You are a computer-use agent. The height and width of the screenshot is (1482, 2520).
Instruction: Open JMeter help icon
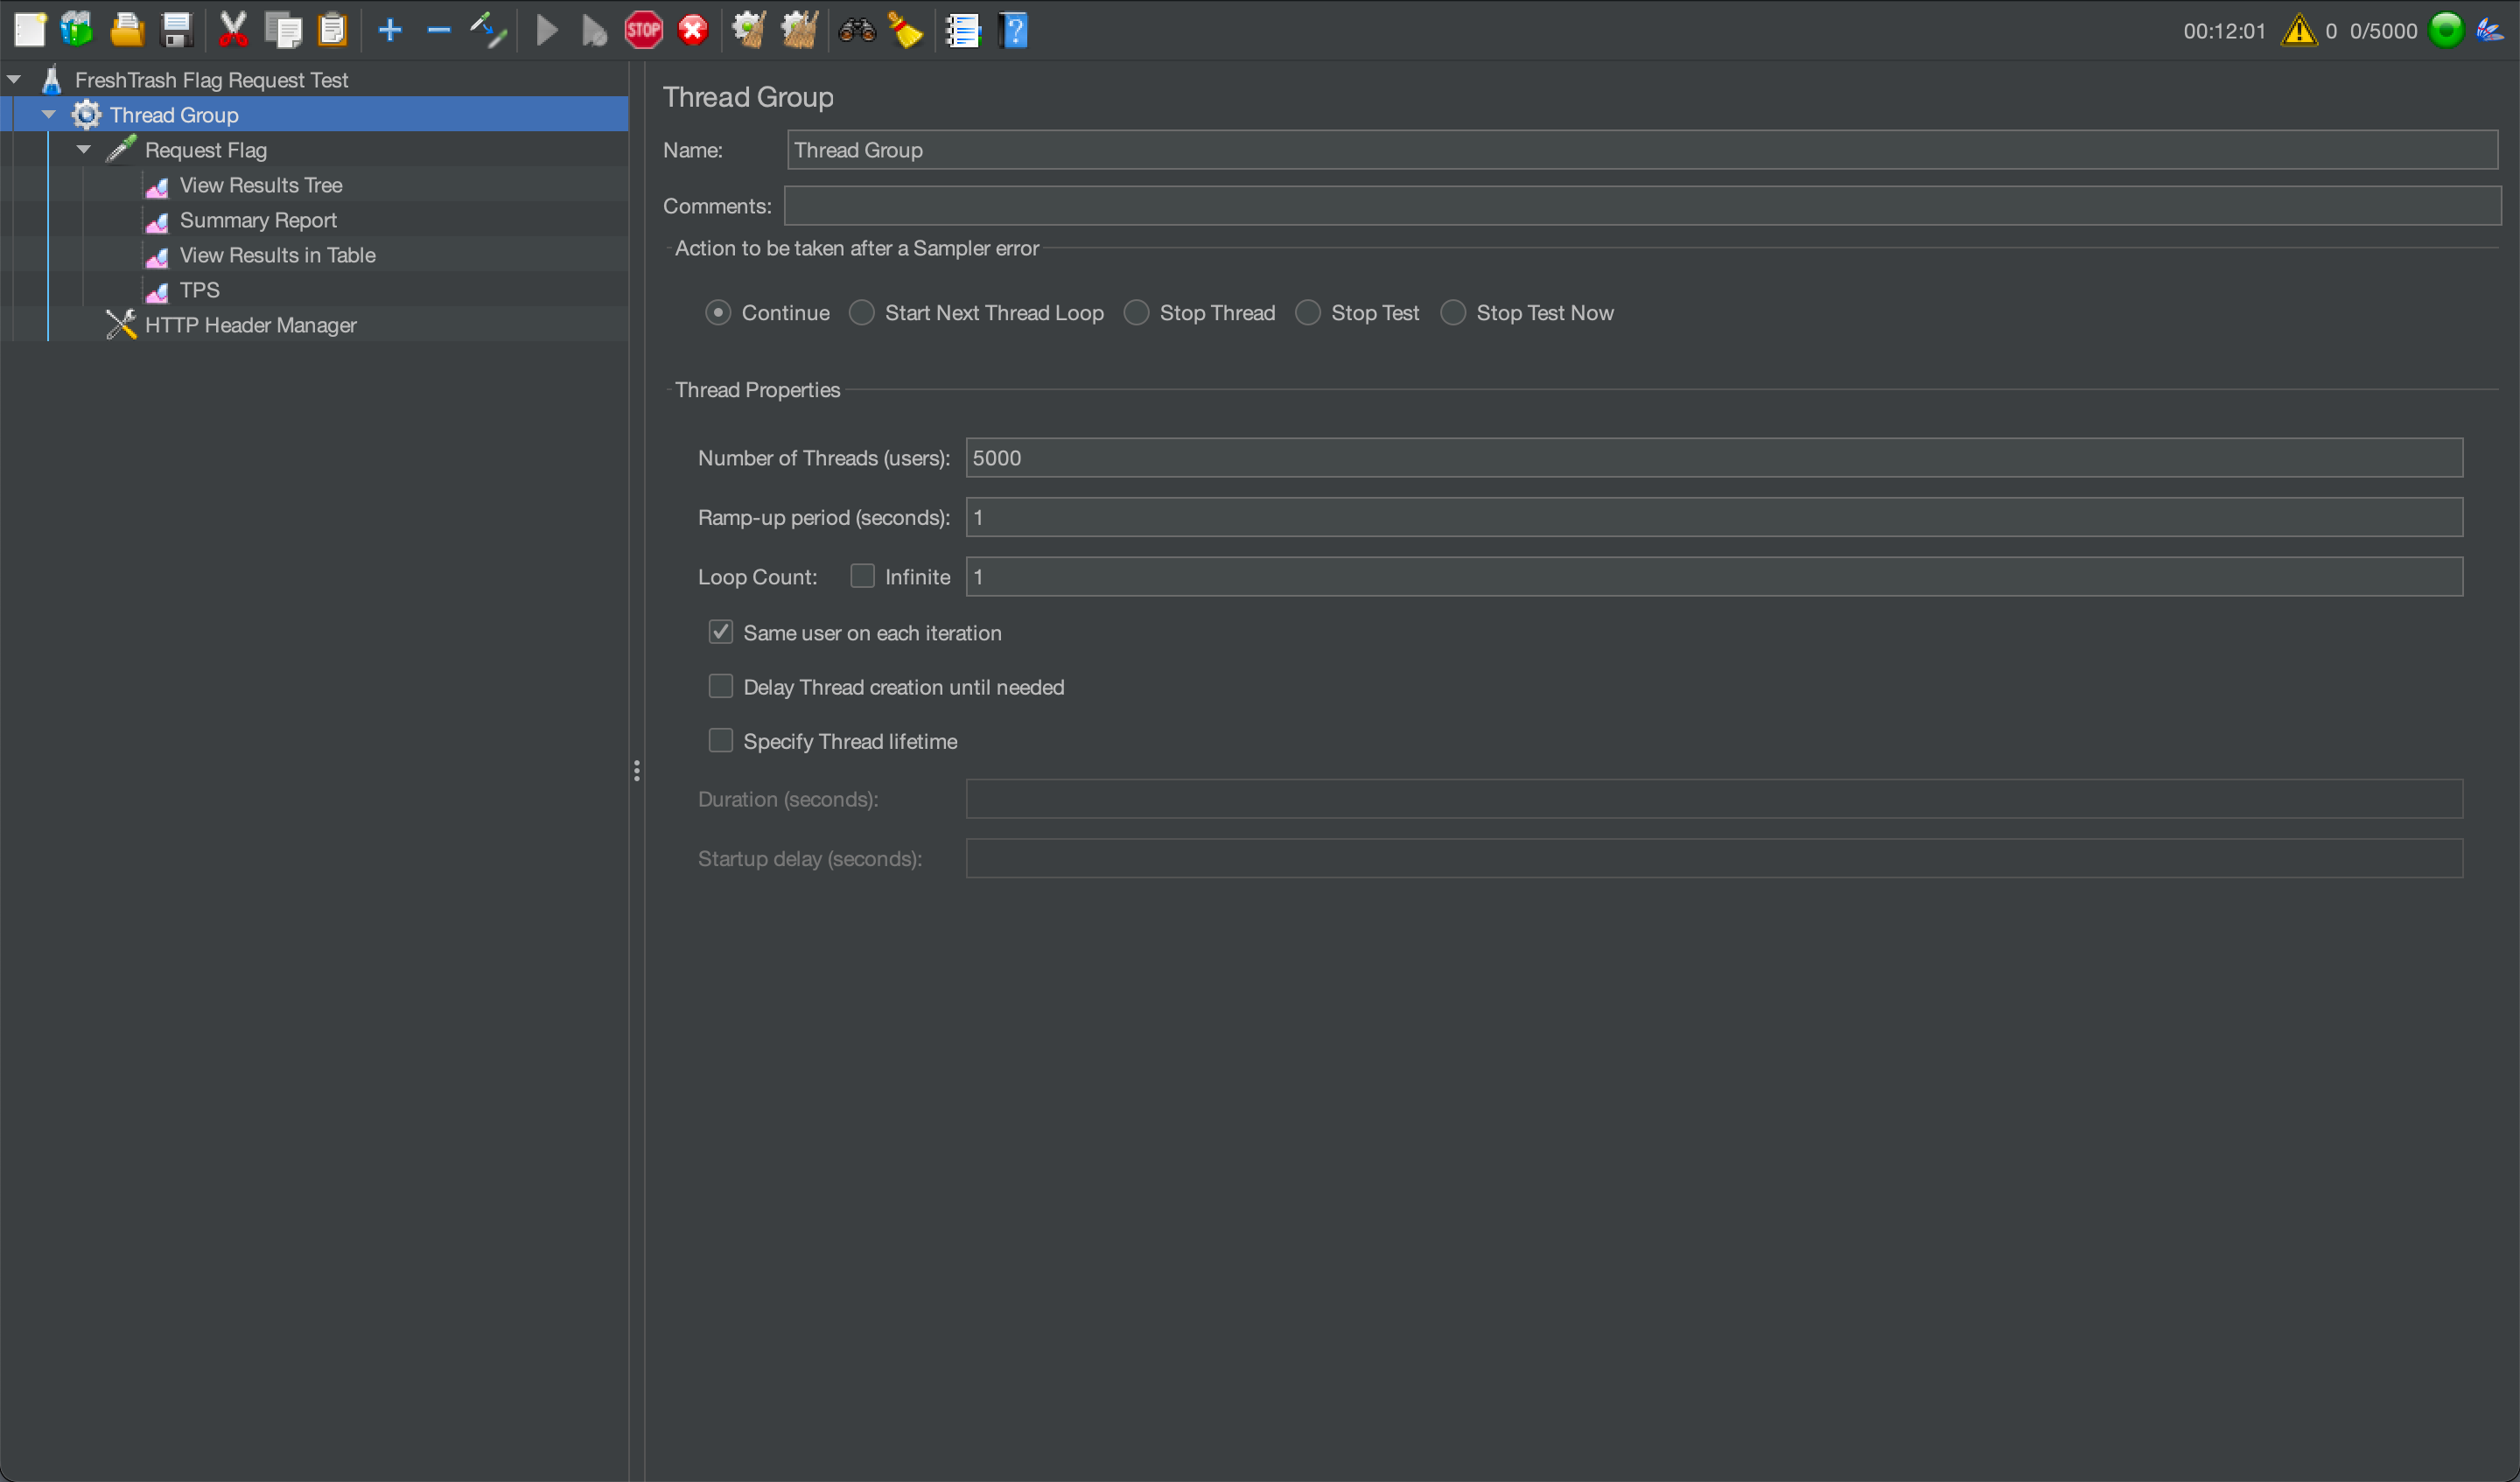point(1013,30)
